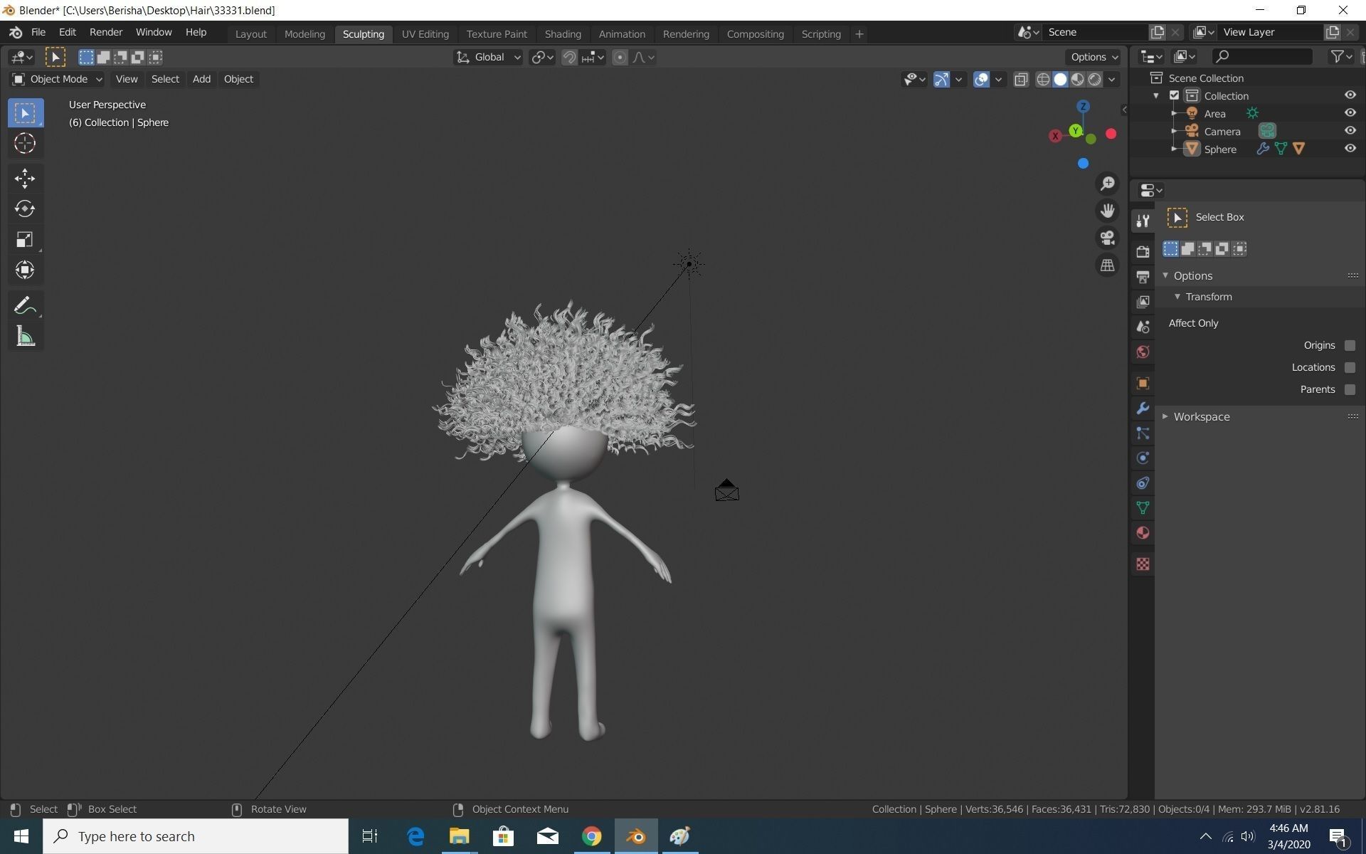Switch perspective/orthographic with the grid icon
The image size is (1366, 854).
tap(1107, 265)
